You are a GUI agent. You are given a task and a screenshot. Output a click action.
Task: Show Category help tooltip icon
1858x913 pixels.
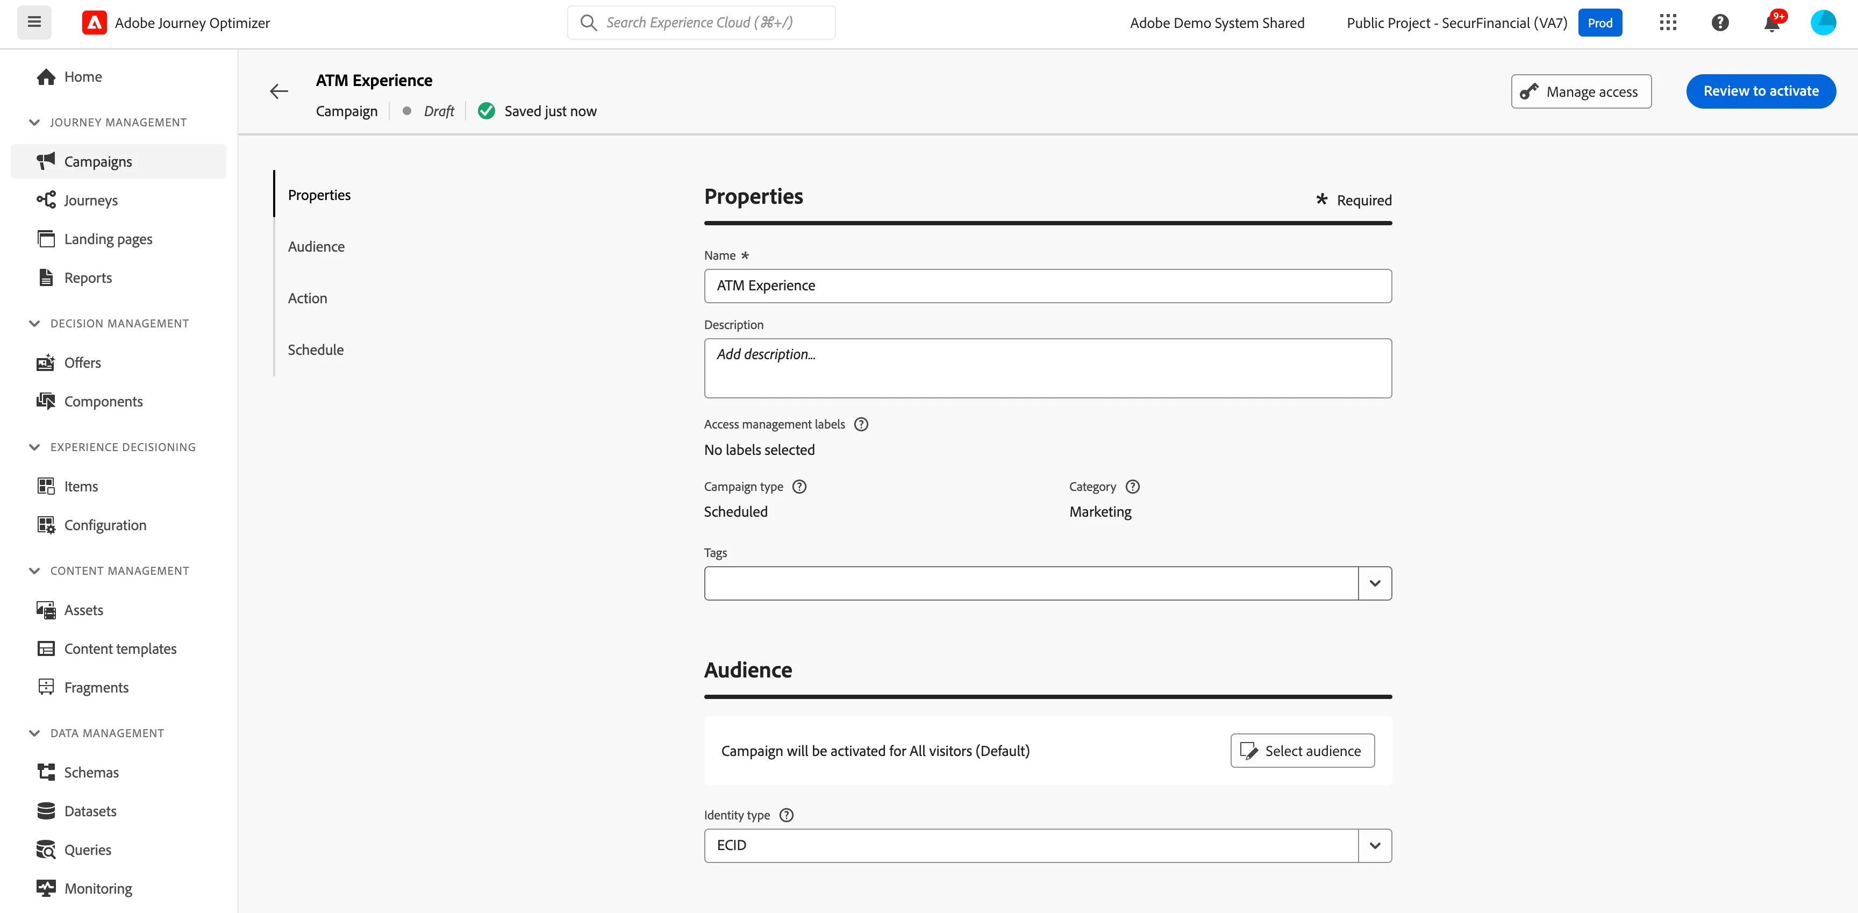tap(1132, 487)
